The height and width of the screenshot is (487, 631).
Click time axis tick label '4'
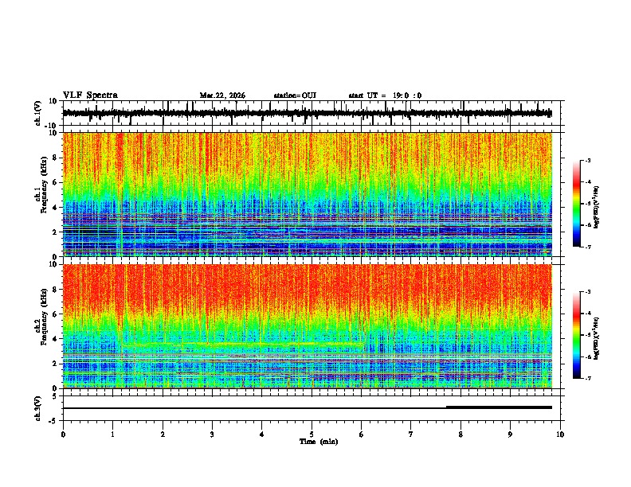click(x=262, y=434)
